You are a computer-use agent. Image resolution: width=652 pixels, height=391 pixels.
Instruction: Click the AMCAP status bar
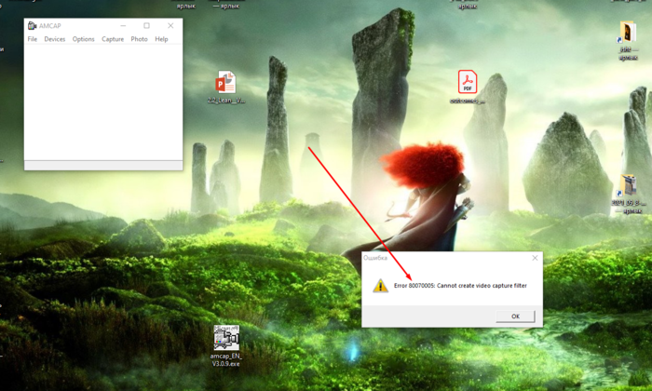[103, 166]
